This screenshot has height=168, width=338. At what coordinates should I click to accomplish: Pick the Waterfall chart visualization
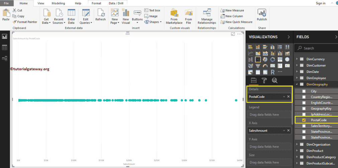(x=250, y=59)
